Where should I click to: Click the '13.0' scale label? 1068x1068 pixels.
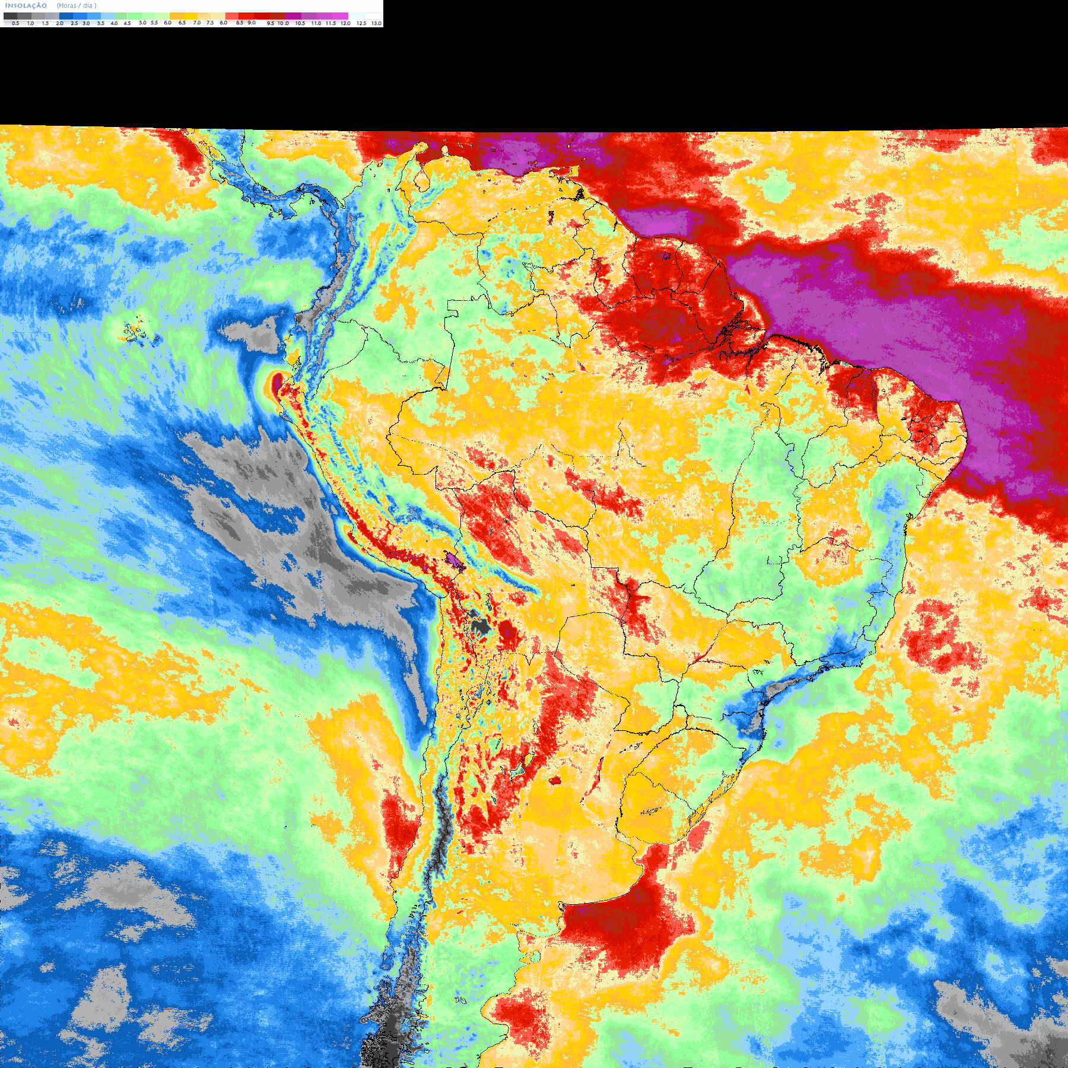[377, 23]
